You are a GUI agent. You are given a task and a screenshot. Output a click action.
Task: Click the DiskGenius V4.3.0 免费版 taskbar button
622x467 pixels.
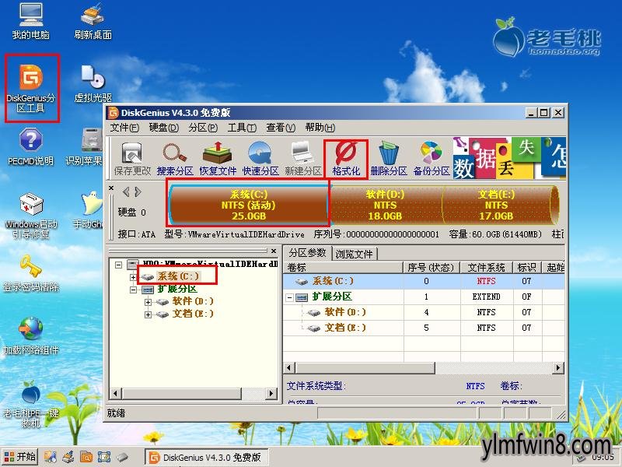(x=206, y=458)
